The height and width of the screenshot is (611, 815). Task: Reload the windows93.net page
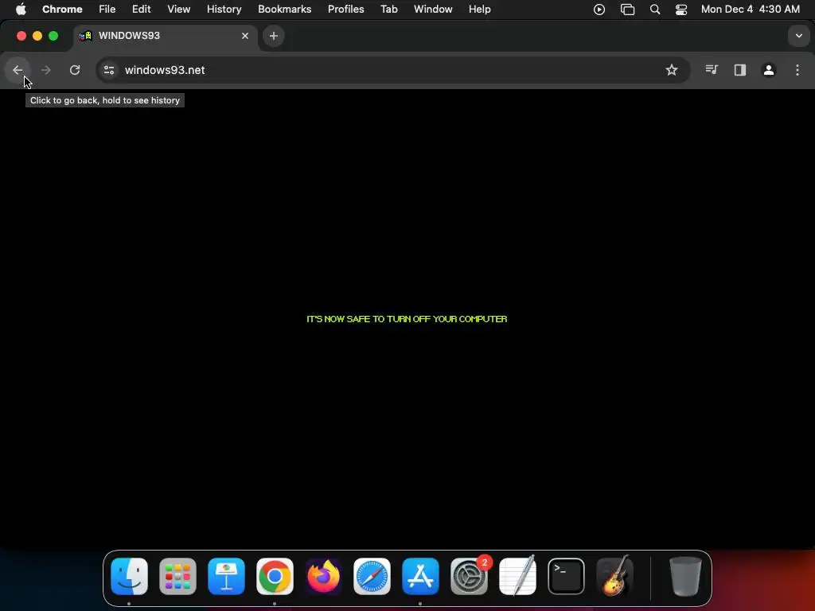click(75, 70)
